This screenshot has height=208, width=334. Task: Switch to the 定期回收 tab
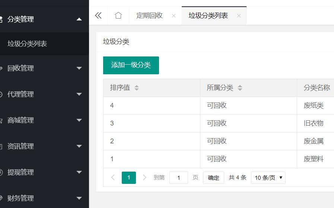150,16
